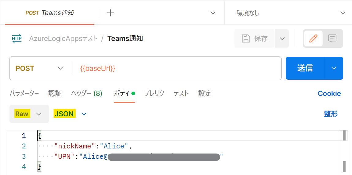Open the Raw body type dropdown
The width and height of the screenshot is (352, 175).
click(x=29, y=114)
